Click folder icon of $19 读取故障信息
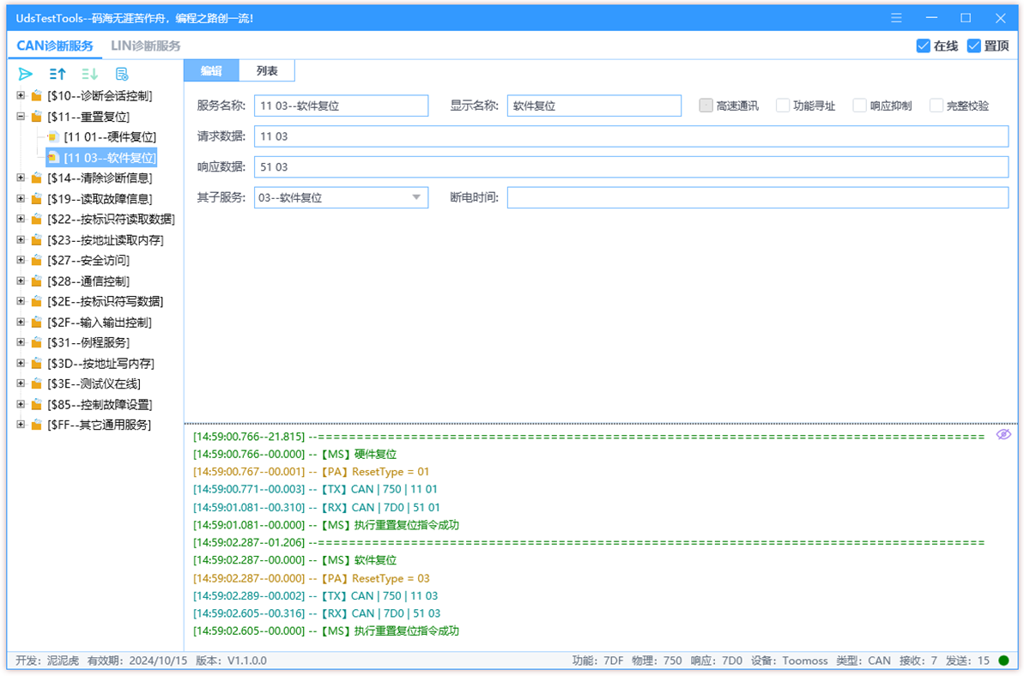Image resolution: width=1024 pixels, height=676 pixels. [37, 198]
